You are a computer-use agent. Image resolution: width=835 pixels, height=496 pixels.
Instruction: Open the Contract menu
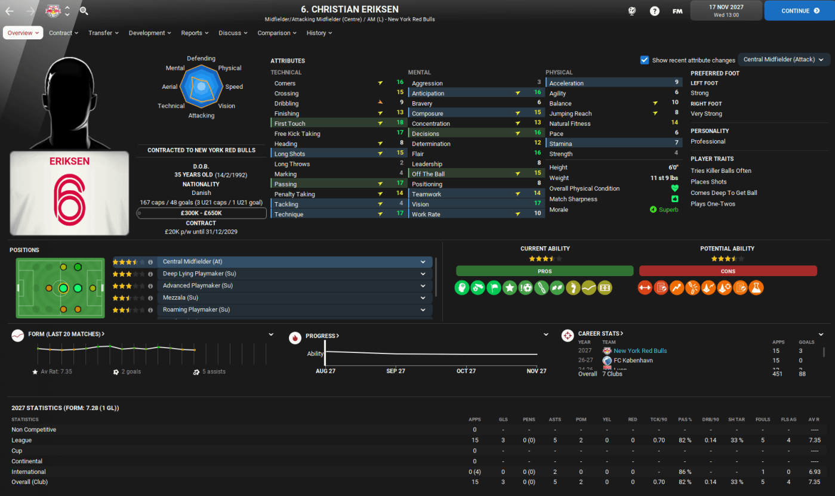click(63, 33)
